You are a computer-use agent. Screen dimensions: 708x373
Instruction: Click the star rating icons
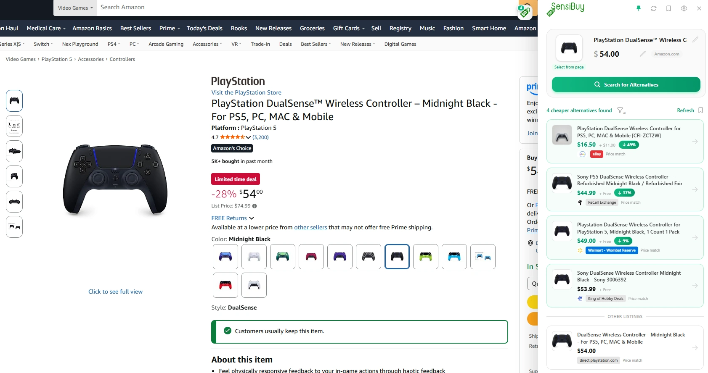coord(233,137)
